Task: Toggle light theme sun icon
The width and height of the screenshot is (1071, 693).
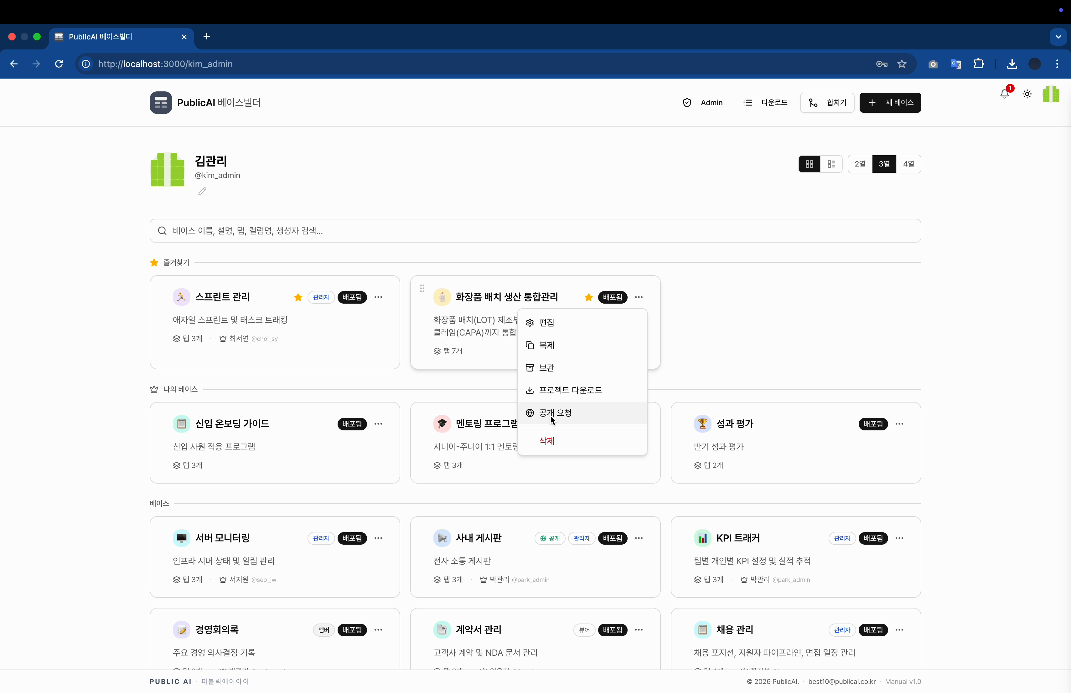Action: 1027,94
